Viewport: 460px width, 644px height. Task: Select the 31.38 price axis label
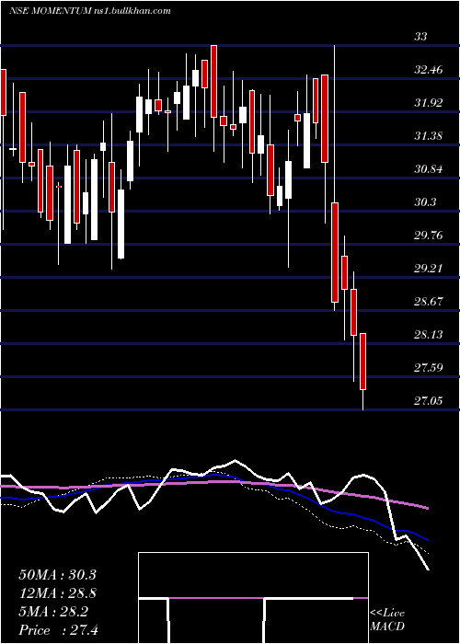(429, 136)
